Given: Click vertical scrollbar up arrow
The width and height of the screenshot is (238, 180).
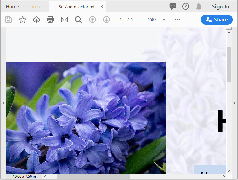Looking at the screenshot, I should [229, 33].
